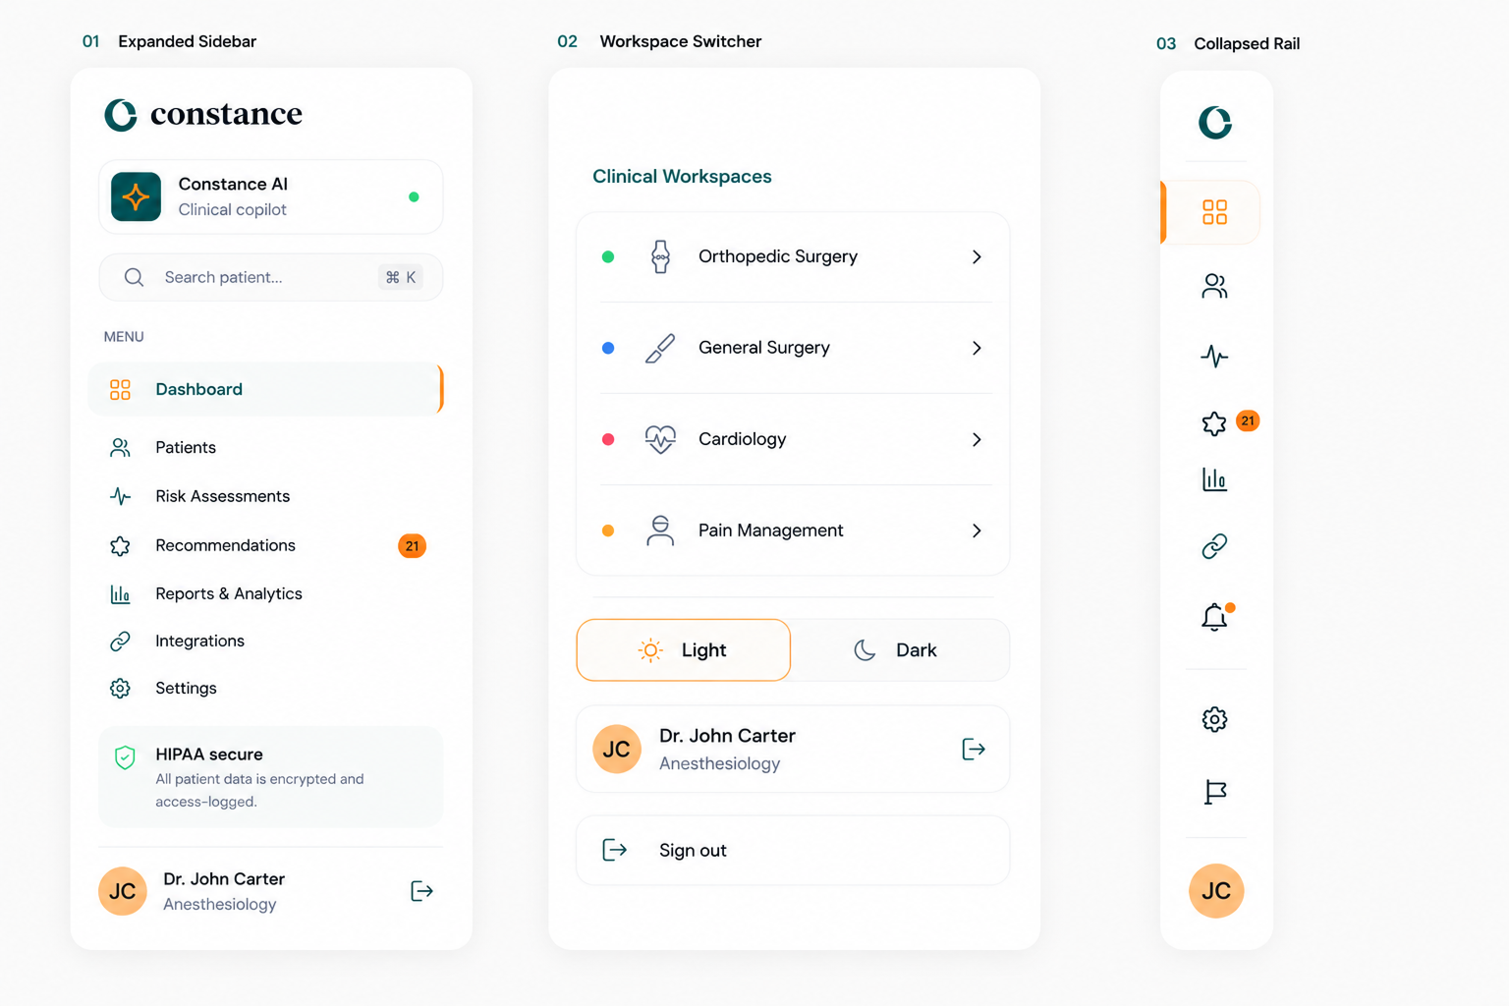Screen dimensions: 1509x1006
Task: Click the General Surgery scalpel icon
Action: (660, 348)
